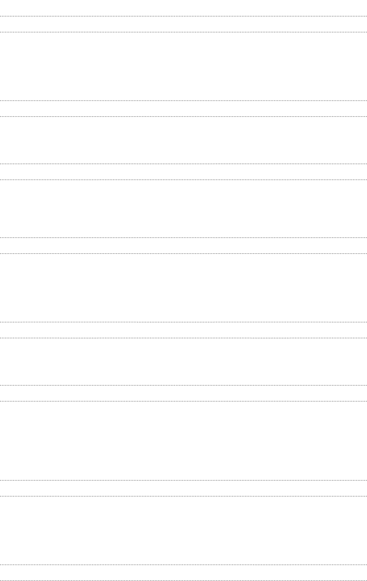The height and width of the screenshot is (581, 367).
Task: Click the blank gap between fourth and fifth line pairs
Action: tap(183, 288)
